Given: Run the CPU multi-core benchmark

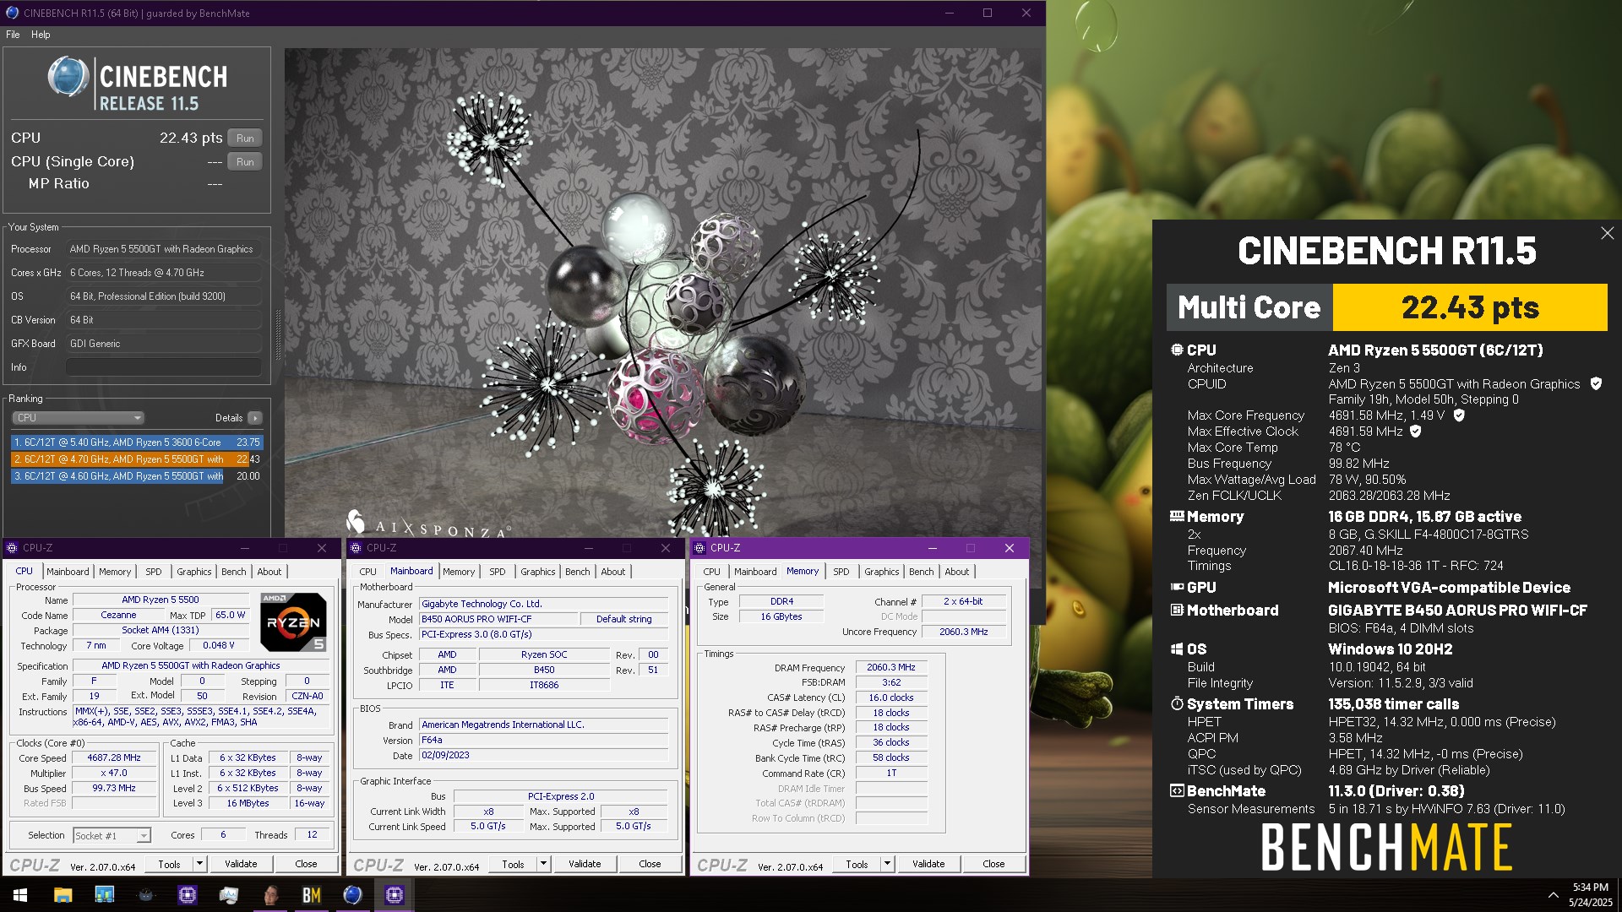Looking at the screenshot, I should (x=245, y=138).
